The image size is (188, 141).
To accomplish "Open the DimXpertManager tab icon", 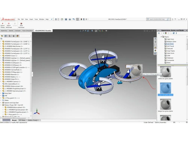I will [14, 36].
